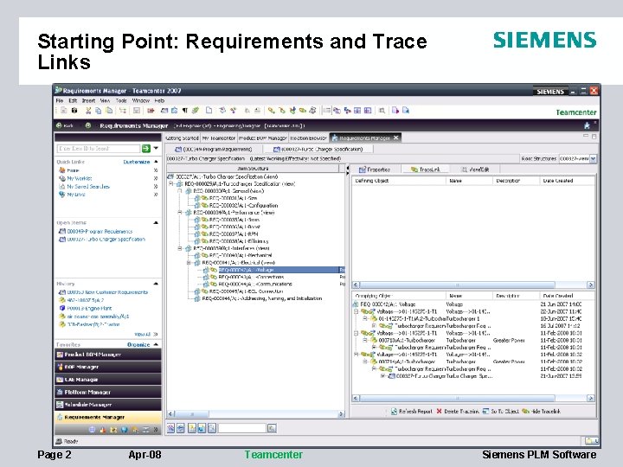Switch to the My Teamcenter tab

point(219,138)
